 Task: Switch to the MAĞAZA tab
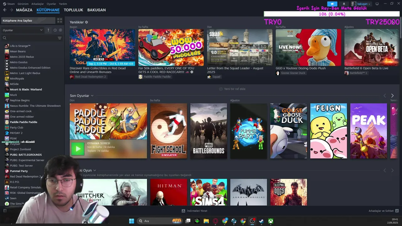[24, 10]
